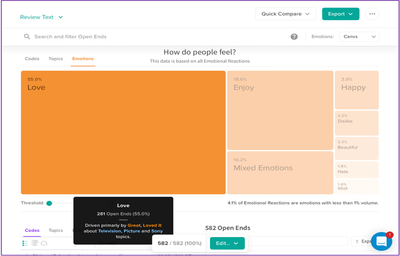Screen dimensions: 400x256
Task: Open the help question mark icon
Action: click(294, 37)
